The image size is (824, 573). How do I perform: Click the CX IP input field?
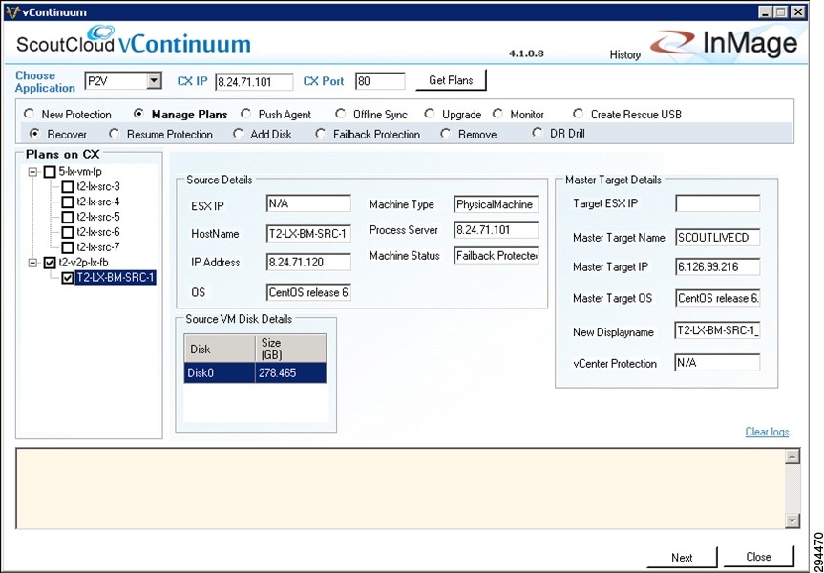tap(254, 81)
